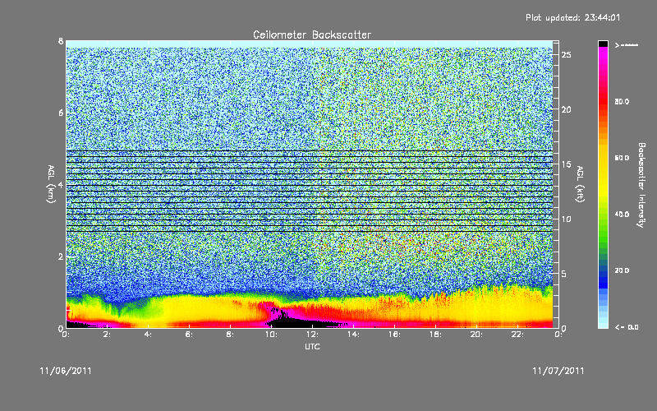657x411 pixels.
Task: Click the 'Plot updated: 23:44:01' timestamp
Action: 572,17
